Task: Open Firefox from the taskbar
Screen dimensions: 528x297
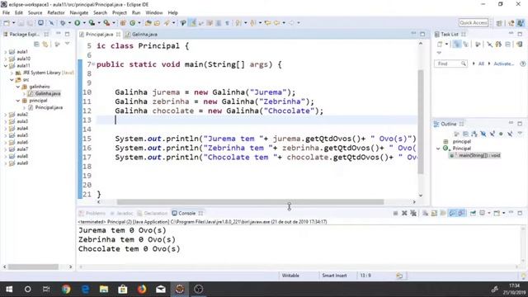Action: coord(142,289)
